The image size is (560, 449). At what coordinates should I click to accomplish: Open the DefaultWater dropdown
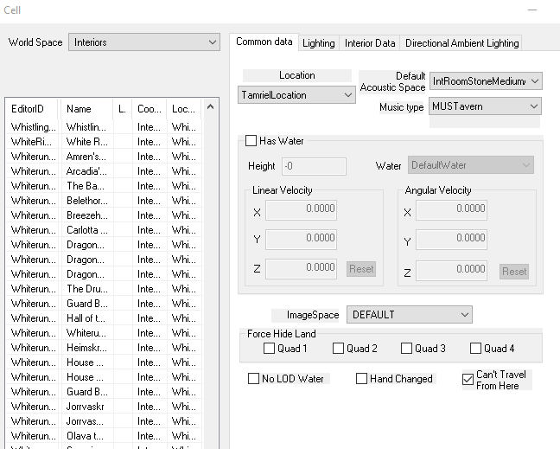(x=471, y=165)
